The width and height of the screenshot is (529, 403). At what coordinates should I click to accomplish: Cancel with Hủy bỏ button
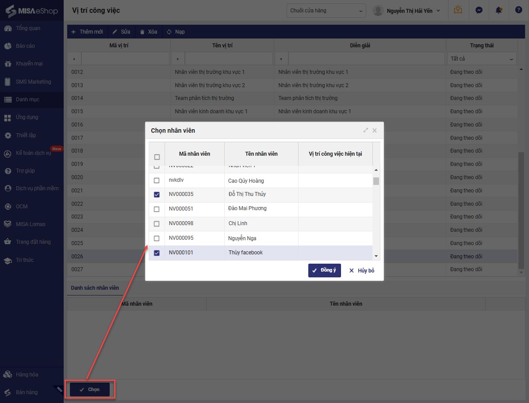click(362, 271)
